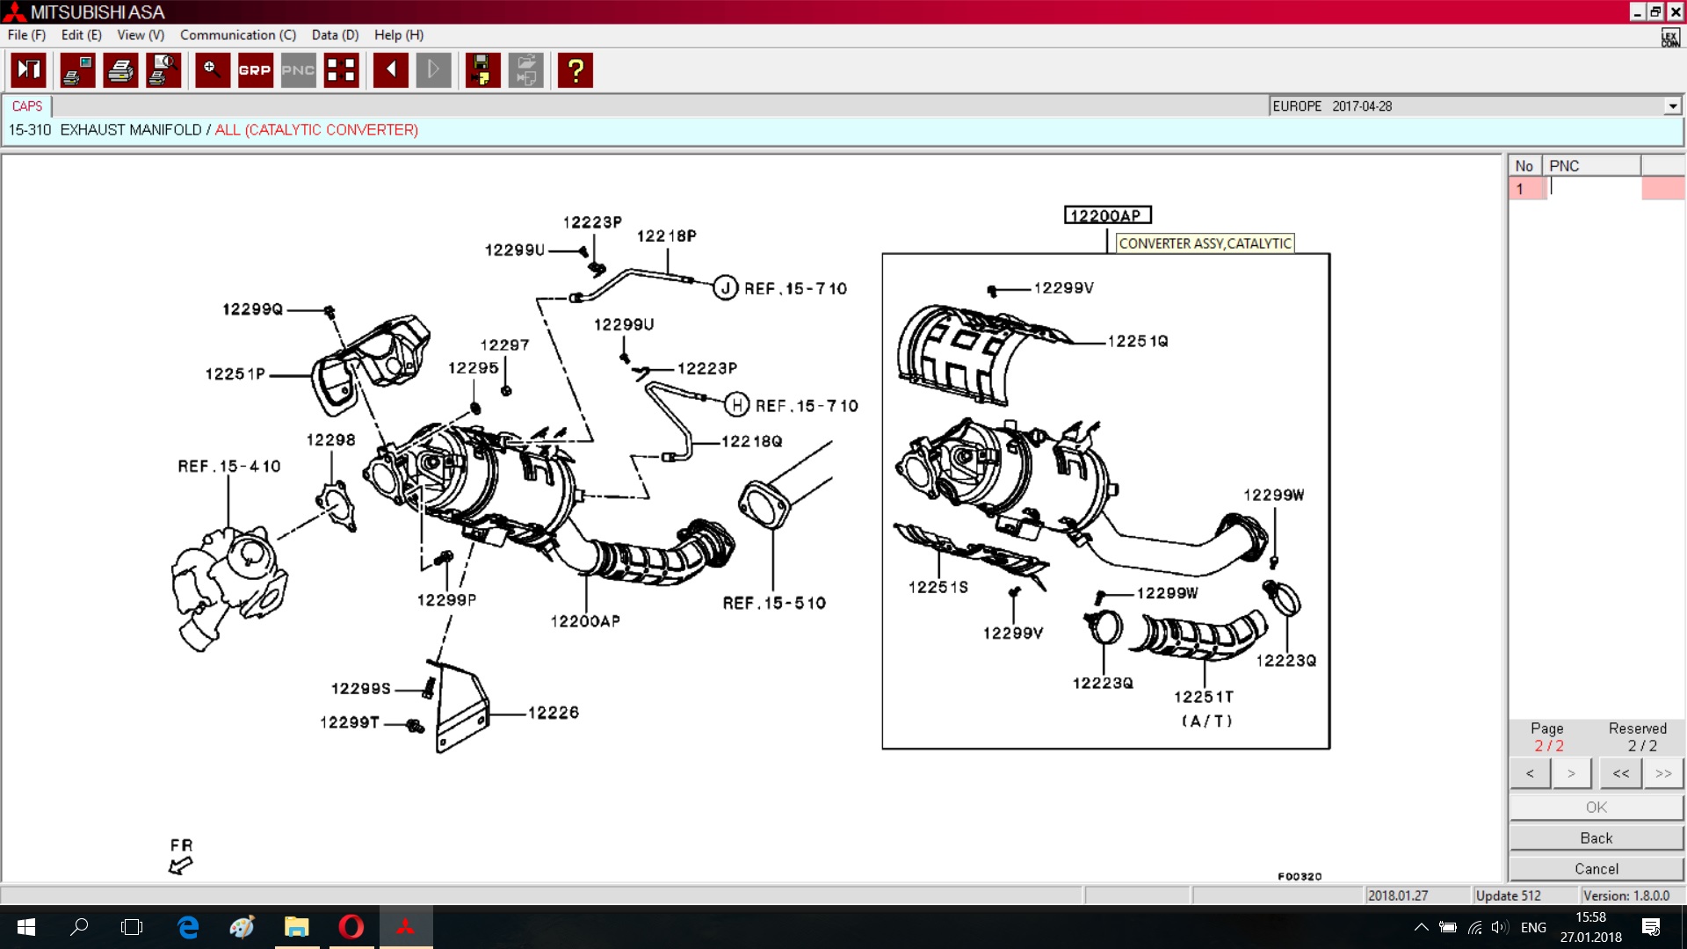The height and width of the screenshot is (949, 1687).
Task: Click the exit door toolbar icon
Action: 29,70
